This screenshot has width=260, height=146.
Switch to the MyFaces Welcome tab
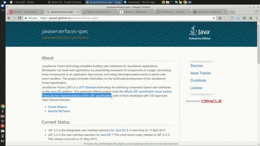(x=136, y=12)
